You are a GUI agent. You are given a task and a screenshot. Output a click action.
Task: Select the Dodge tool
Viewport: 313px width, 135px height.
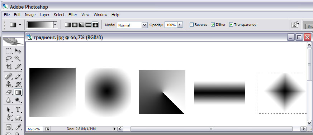click(x=18, y=100)
